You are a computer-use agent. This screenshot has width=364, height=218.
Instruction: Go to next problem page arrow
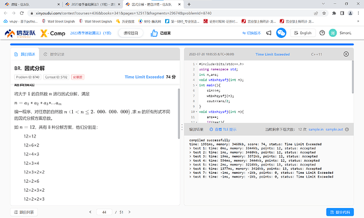129,212
